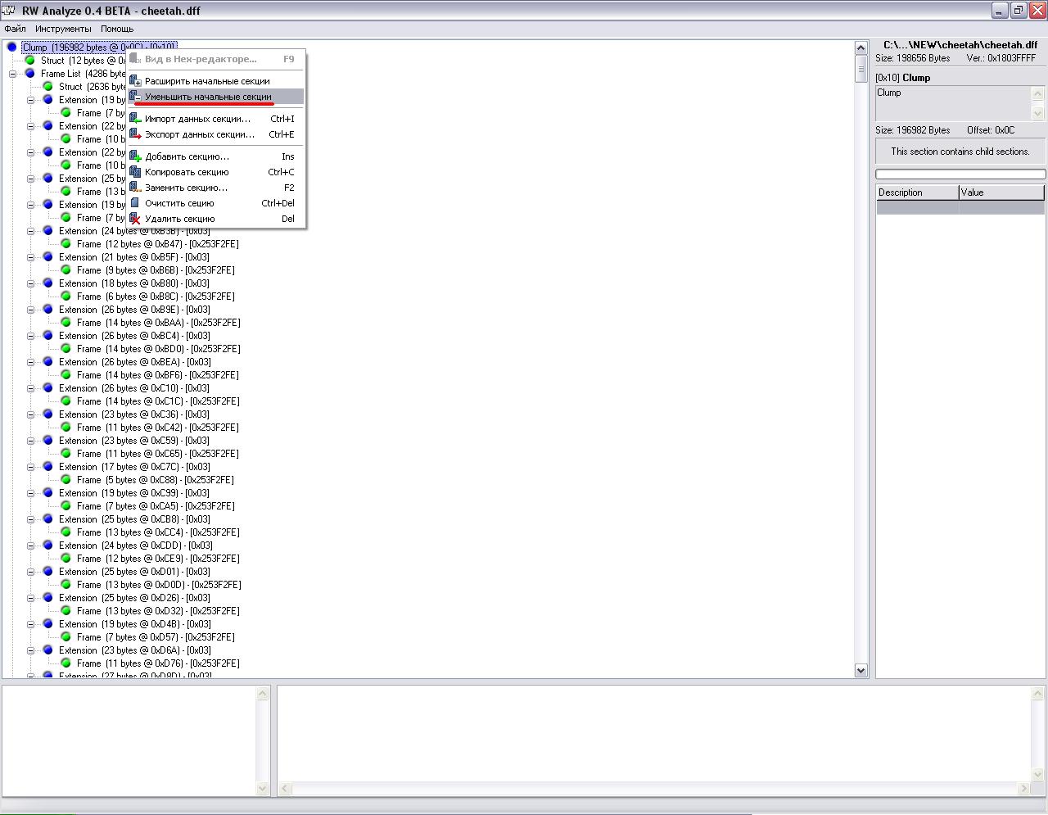Select tree row Frame (14 bytes @ 0xBF6)
Screen dimensions: 1048x815
click(158, 375)
